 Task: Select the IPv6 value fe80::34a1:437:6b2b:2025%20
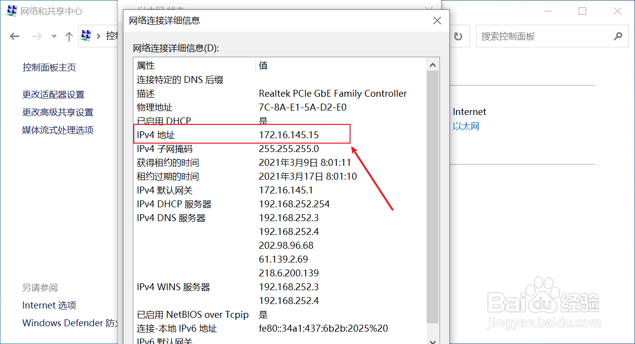tap(323, 328)
